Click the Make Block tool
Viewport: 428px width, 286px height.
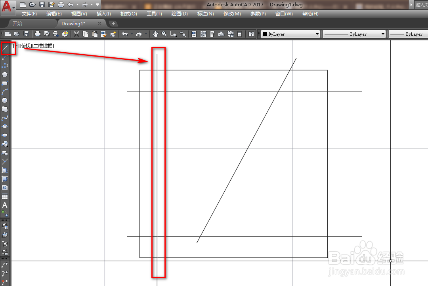(5, 153)
